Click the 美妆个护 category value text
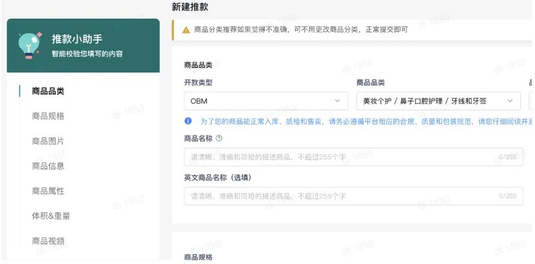 coord(425,101)
